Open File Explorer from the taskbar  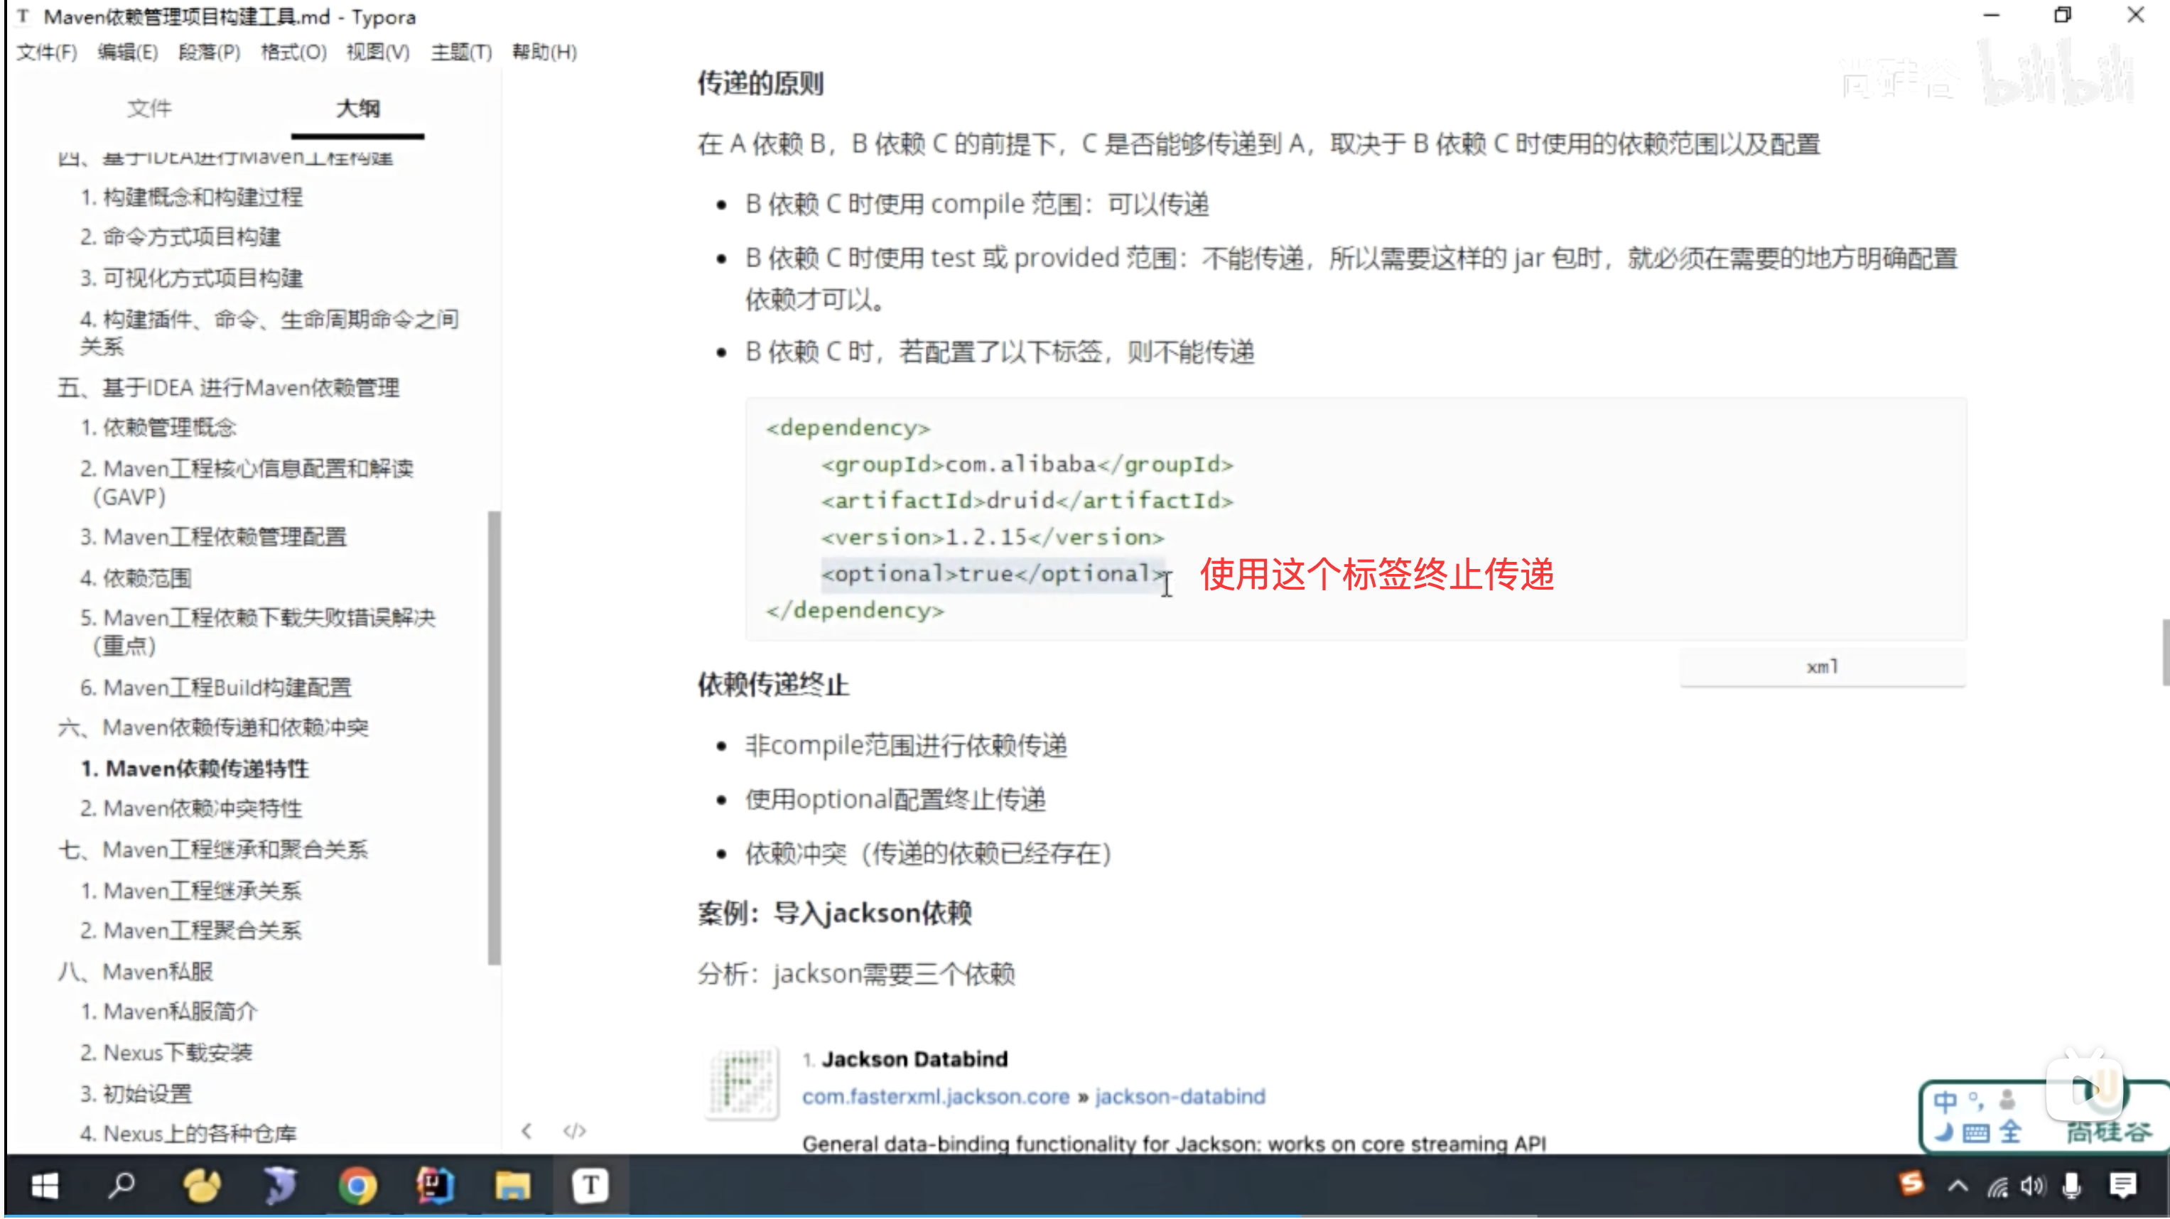coord(512,1186)
